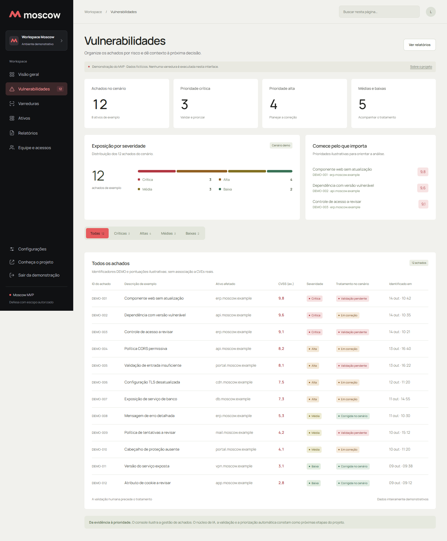Click description Exposição de serviço de banco

pos(151,399)
